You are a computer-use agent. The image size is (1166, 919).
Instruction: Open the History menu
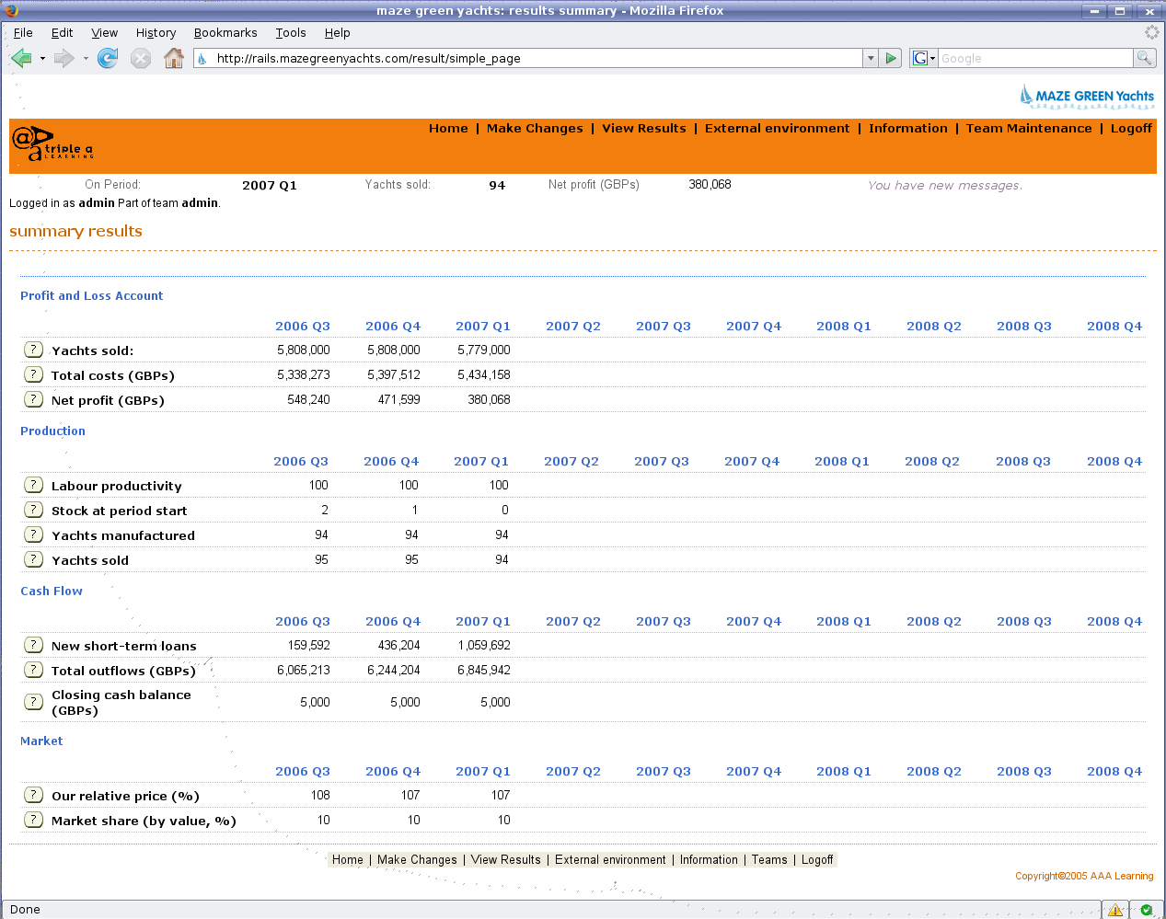tap(156, 33)
